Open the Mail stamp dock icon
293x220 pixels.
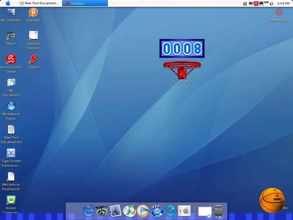click(x=115, y=211)
